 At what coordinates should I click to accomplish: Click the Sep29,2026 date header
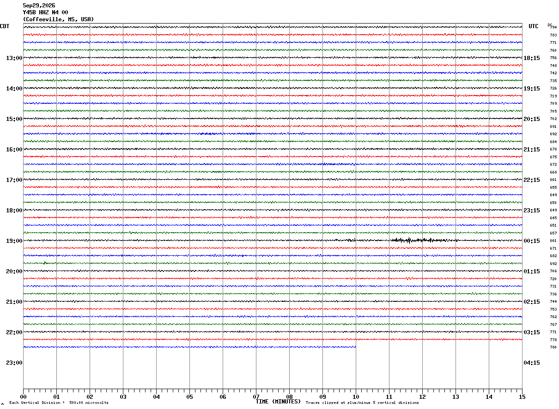coord(39,6)
